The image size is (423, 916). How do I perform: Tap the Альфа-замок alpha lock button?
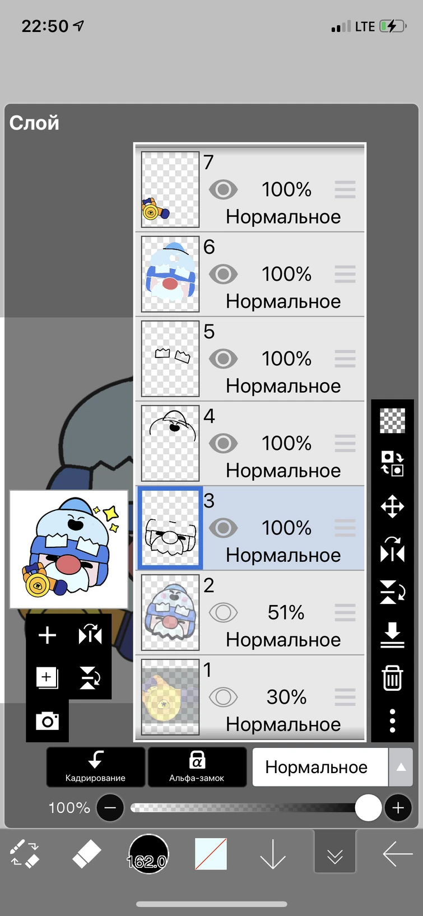coord(197,767)
